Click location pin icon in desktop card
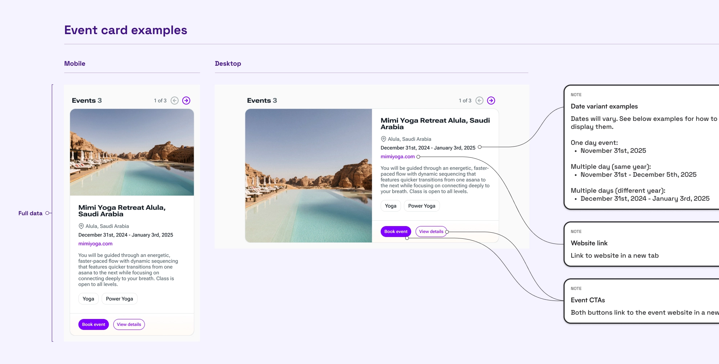Viewport: 719px width, 364px height. (x=383, y=139)
